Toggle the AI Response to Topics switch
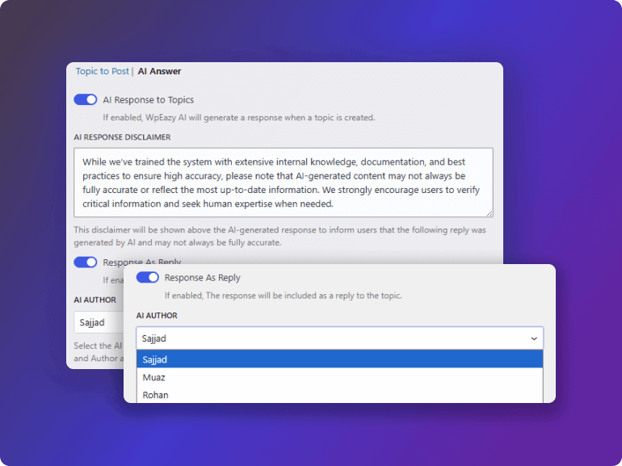This screenshot has height=466, width=622. click(x=86, y=100)
